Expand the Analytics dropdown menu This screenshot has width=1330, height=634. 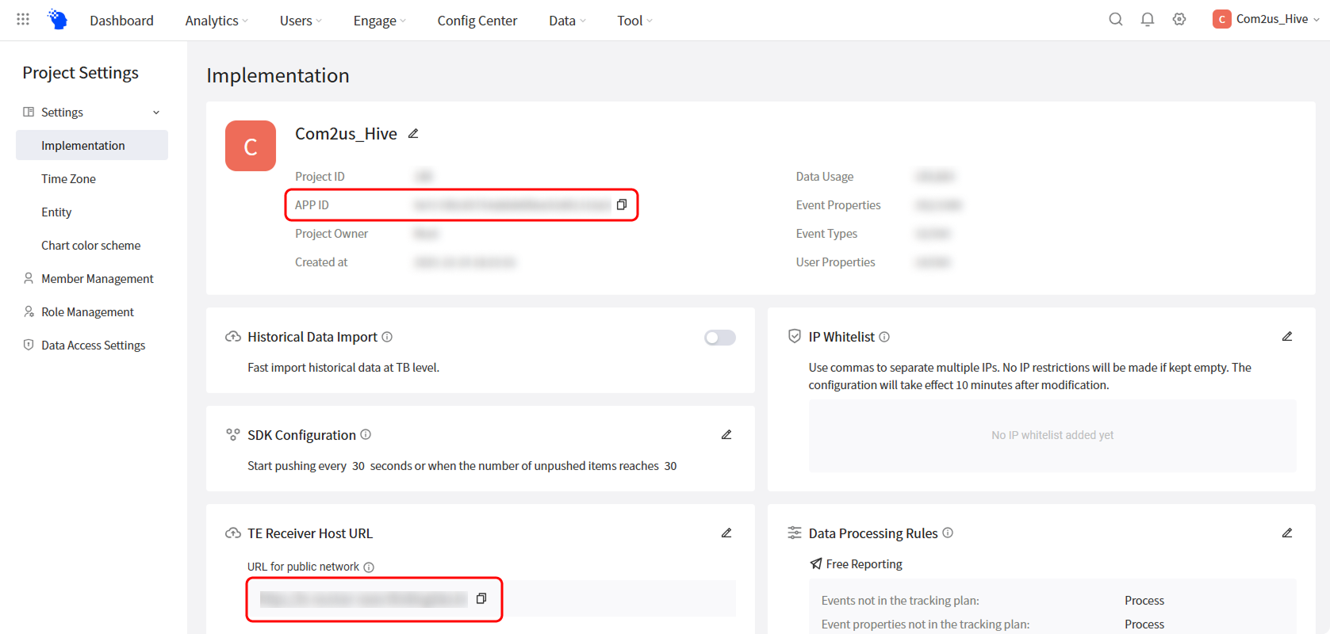click(x=216, y=21)
